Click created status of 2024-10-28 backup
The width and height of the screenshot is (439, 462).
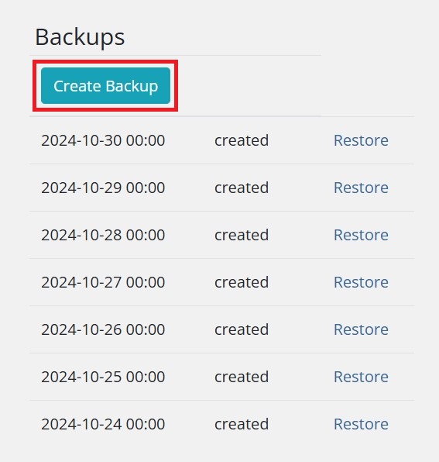click(242, 235)
